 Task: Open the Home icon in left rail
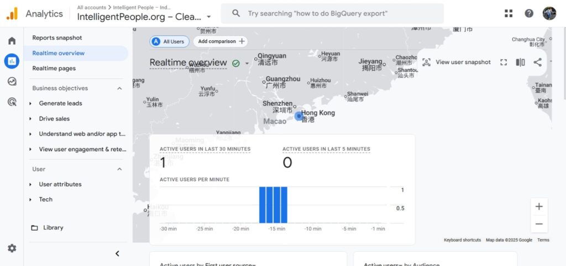coord(12,41)
